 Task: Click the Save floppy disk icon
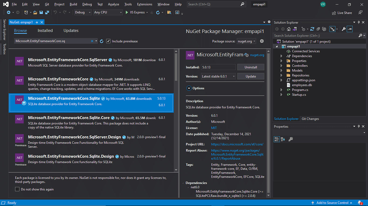tap(41, 12)
